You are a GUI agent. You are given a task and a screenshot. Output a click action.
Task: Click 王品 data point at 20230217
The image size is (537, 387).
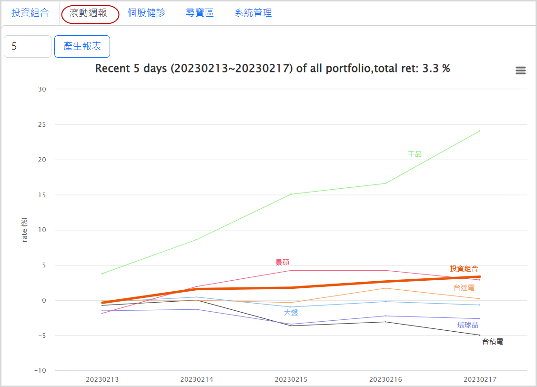(479, 131)
